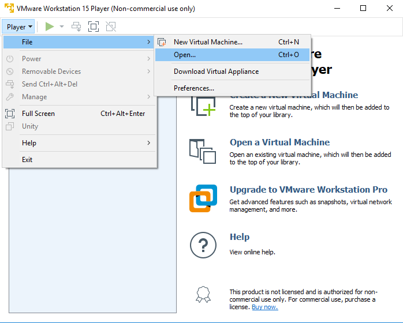The image size is (403, 323).
Task: Click the Send Ctrl+Alt+Del menu icon
Action: click(x=10, y=84)
